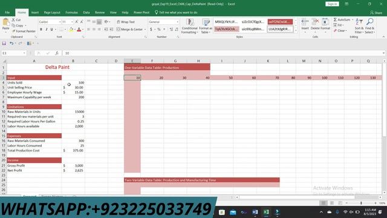Image resolution: width=387 pixels, height=218 pixels.
Task: Click the Sign in button
Action: tap(332, 4)
